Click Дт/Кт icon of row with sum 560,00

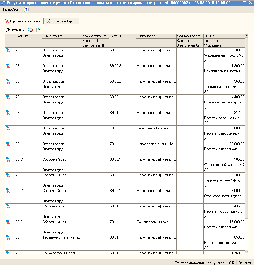click(x=8, y=81)
